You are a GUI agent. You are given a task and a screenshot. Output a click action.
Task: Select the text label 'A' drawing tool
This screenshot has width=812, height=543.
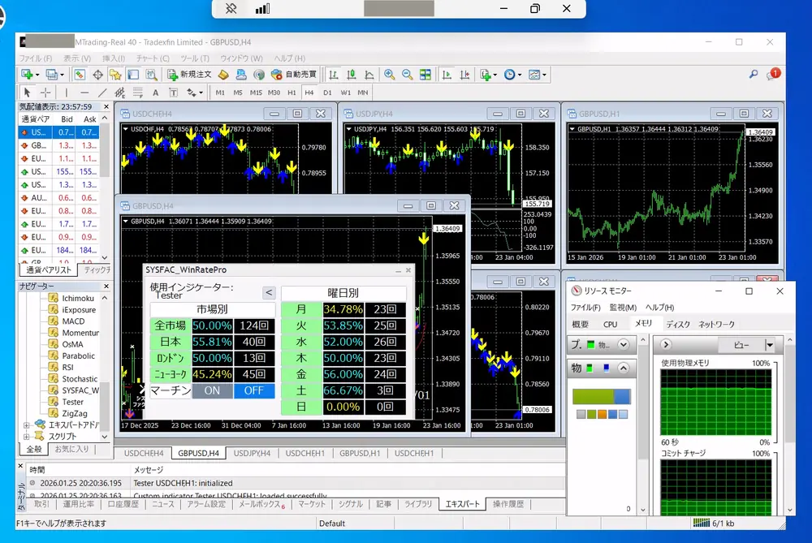(155, 93)
